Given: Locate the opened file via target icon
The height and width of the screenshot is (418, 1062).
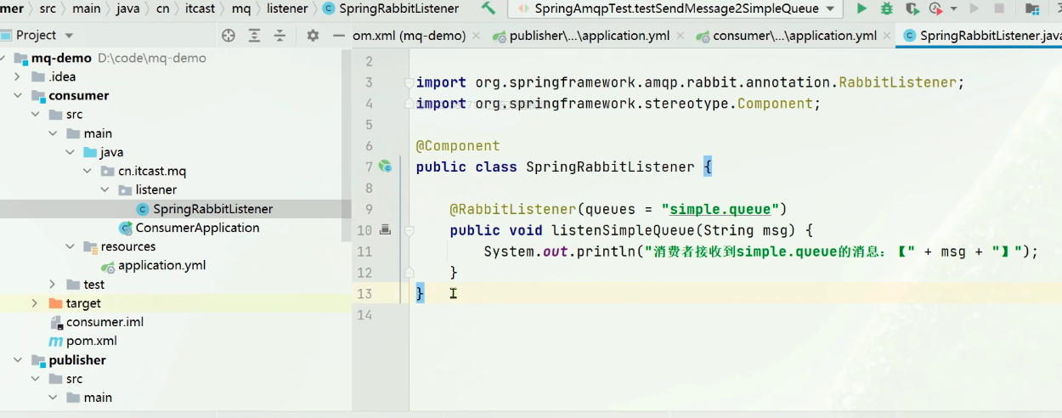Looking at the screenshot, I should point(228,35).
